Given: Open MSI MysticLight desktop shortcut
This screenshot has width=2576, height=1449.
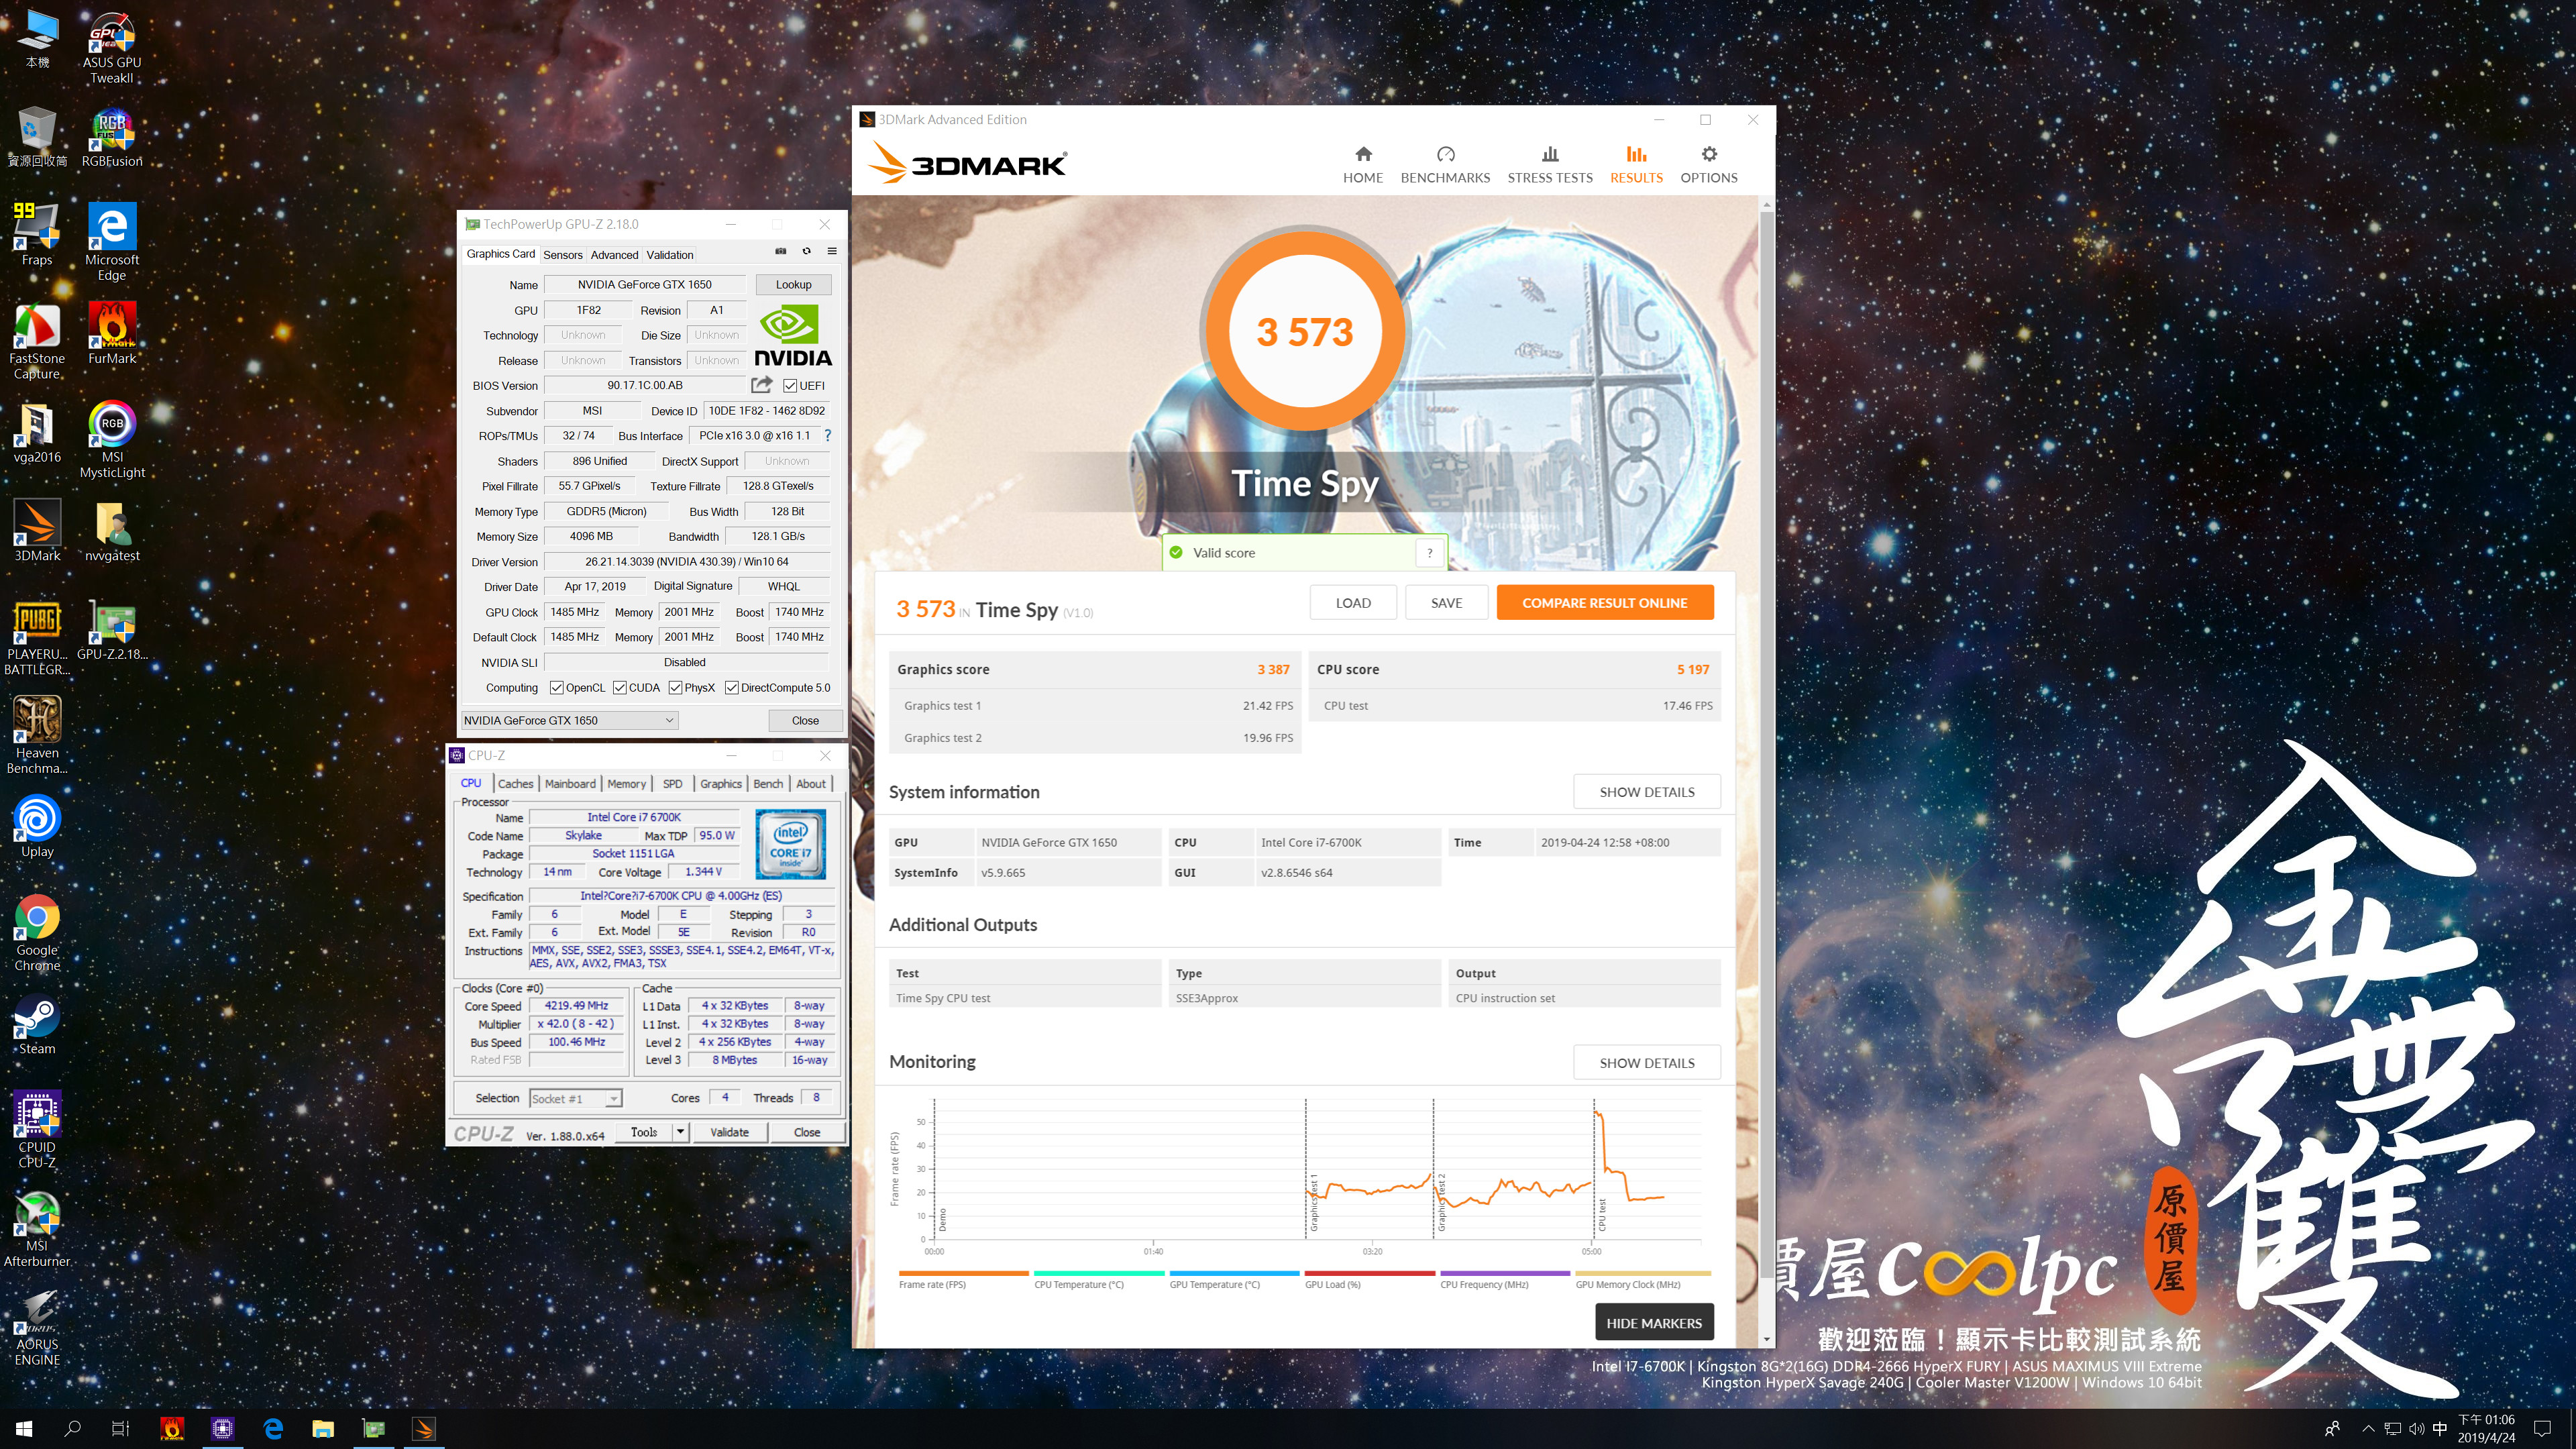Looking at the screenshot, I should pyautogui.click(x=112, y=439).
